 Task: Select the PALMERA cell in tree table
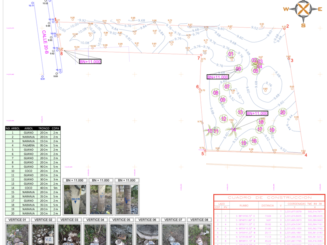[x=28, y=145]
